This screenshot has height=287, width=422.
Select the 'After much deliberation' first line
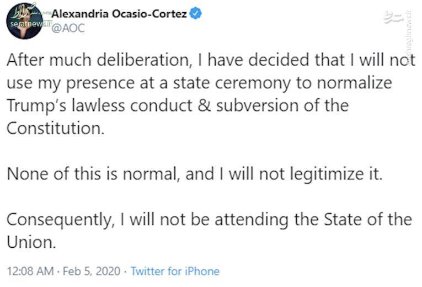point(211,60)
